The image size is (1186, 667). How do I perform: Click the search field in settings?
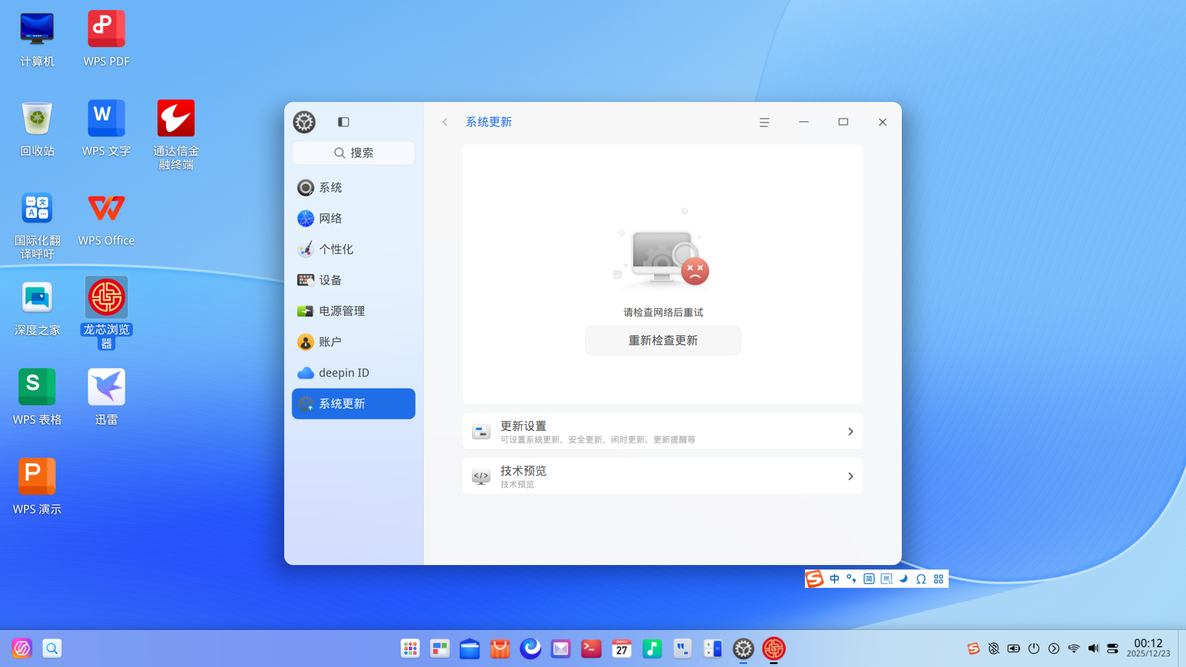point(353,153)
